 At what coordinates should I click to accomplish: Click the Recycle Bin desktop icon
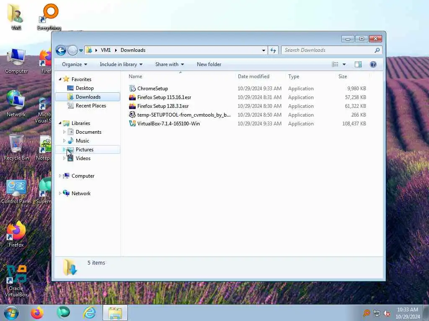pos(16,148)
